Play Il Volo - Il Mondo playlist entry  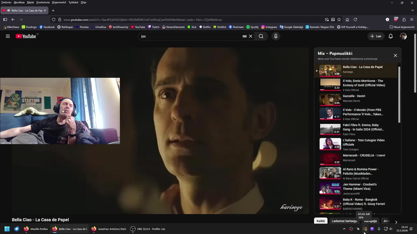tap(356, 114)
